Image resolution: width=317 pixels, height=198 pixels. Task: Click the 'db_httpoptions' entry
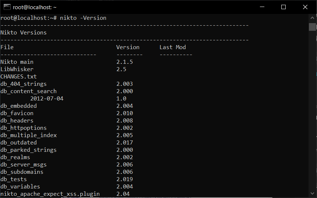[24, 128]
